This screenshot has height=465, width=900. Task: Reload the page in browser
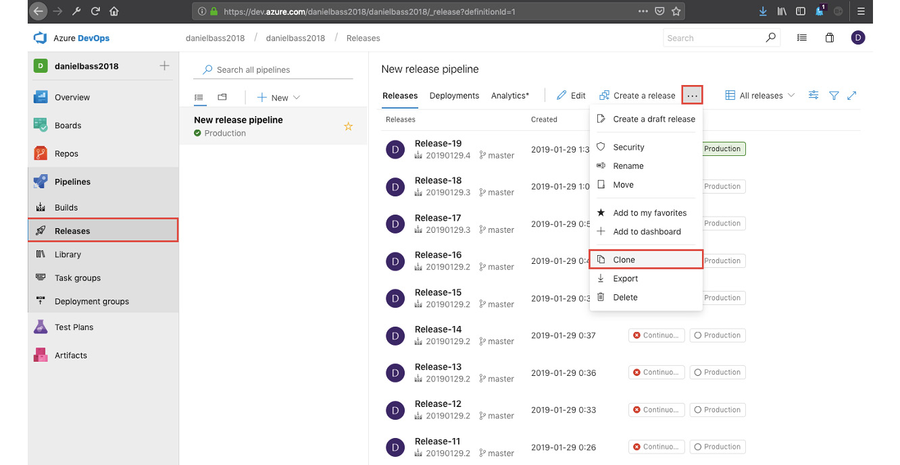(x=95, y=11)
